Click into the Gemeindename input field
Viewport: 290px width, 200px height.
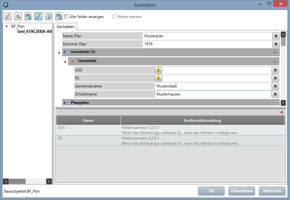pos(213,86)
